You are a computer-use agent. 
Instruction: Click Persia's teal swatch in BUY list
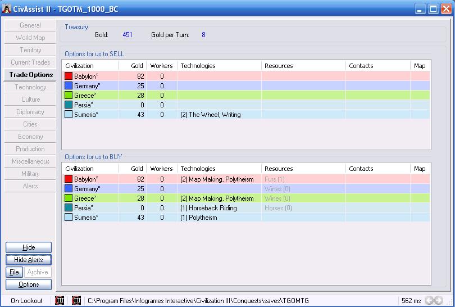pyautogui.click(x=69, y=207)
